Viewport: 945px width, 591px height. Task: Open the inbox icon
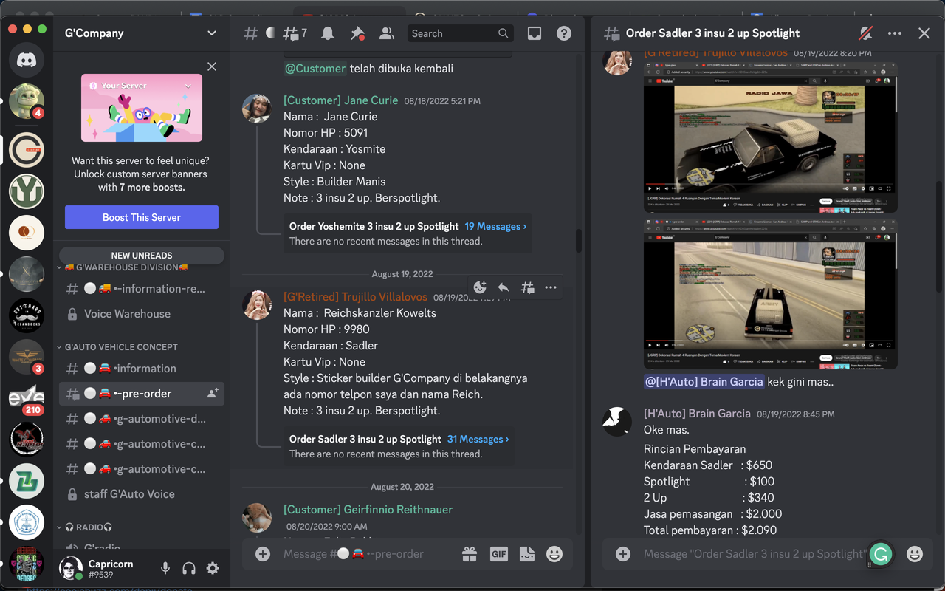[535, 33]
